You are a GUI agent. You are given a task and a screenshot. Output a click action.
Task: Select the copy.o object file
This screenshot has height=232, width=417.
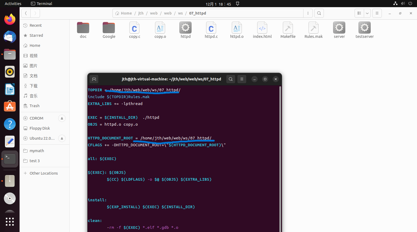click(160, 30)
